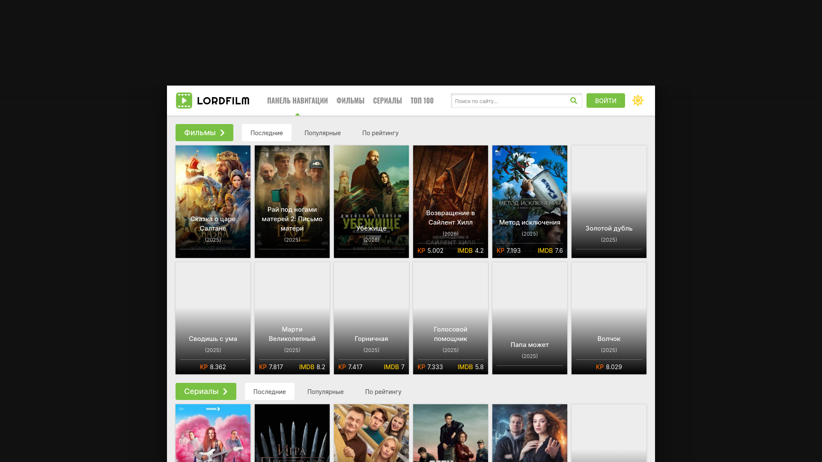Open the pink Wink 18+ series poster

213,433
